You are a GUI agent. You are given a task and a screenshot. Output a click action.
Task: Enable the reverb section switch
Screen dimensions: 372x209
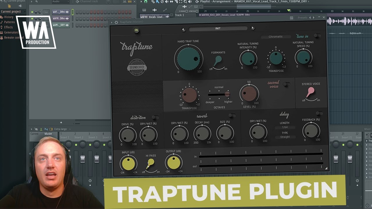click(232, 116)
